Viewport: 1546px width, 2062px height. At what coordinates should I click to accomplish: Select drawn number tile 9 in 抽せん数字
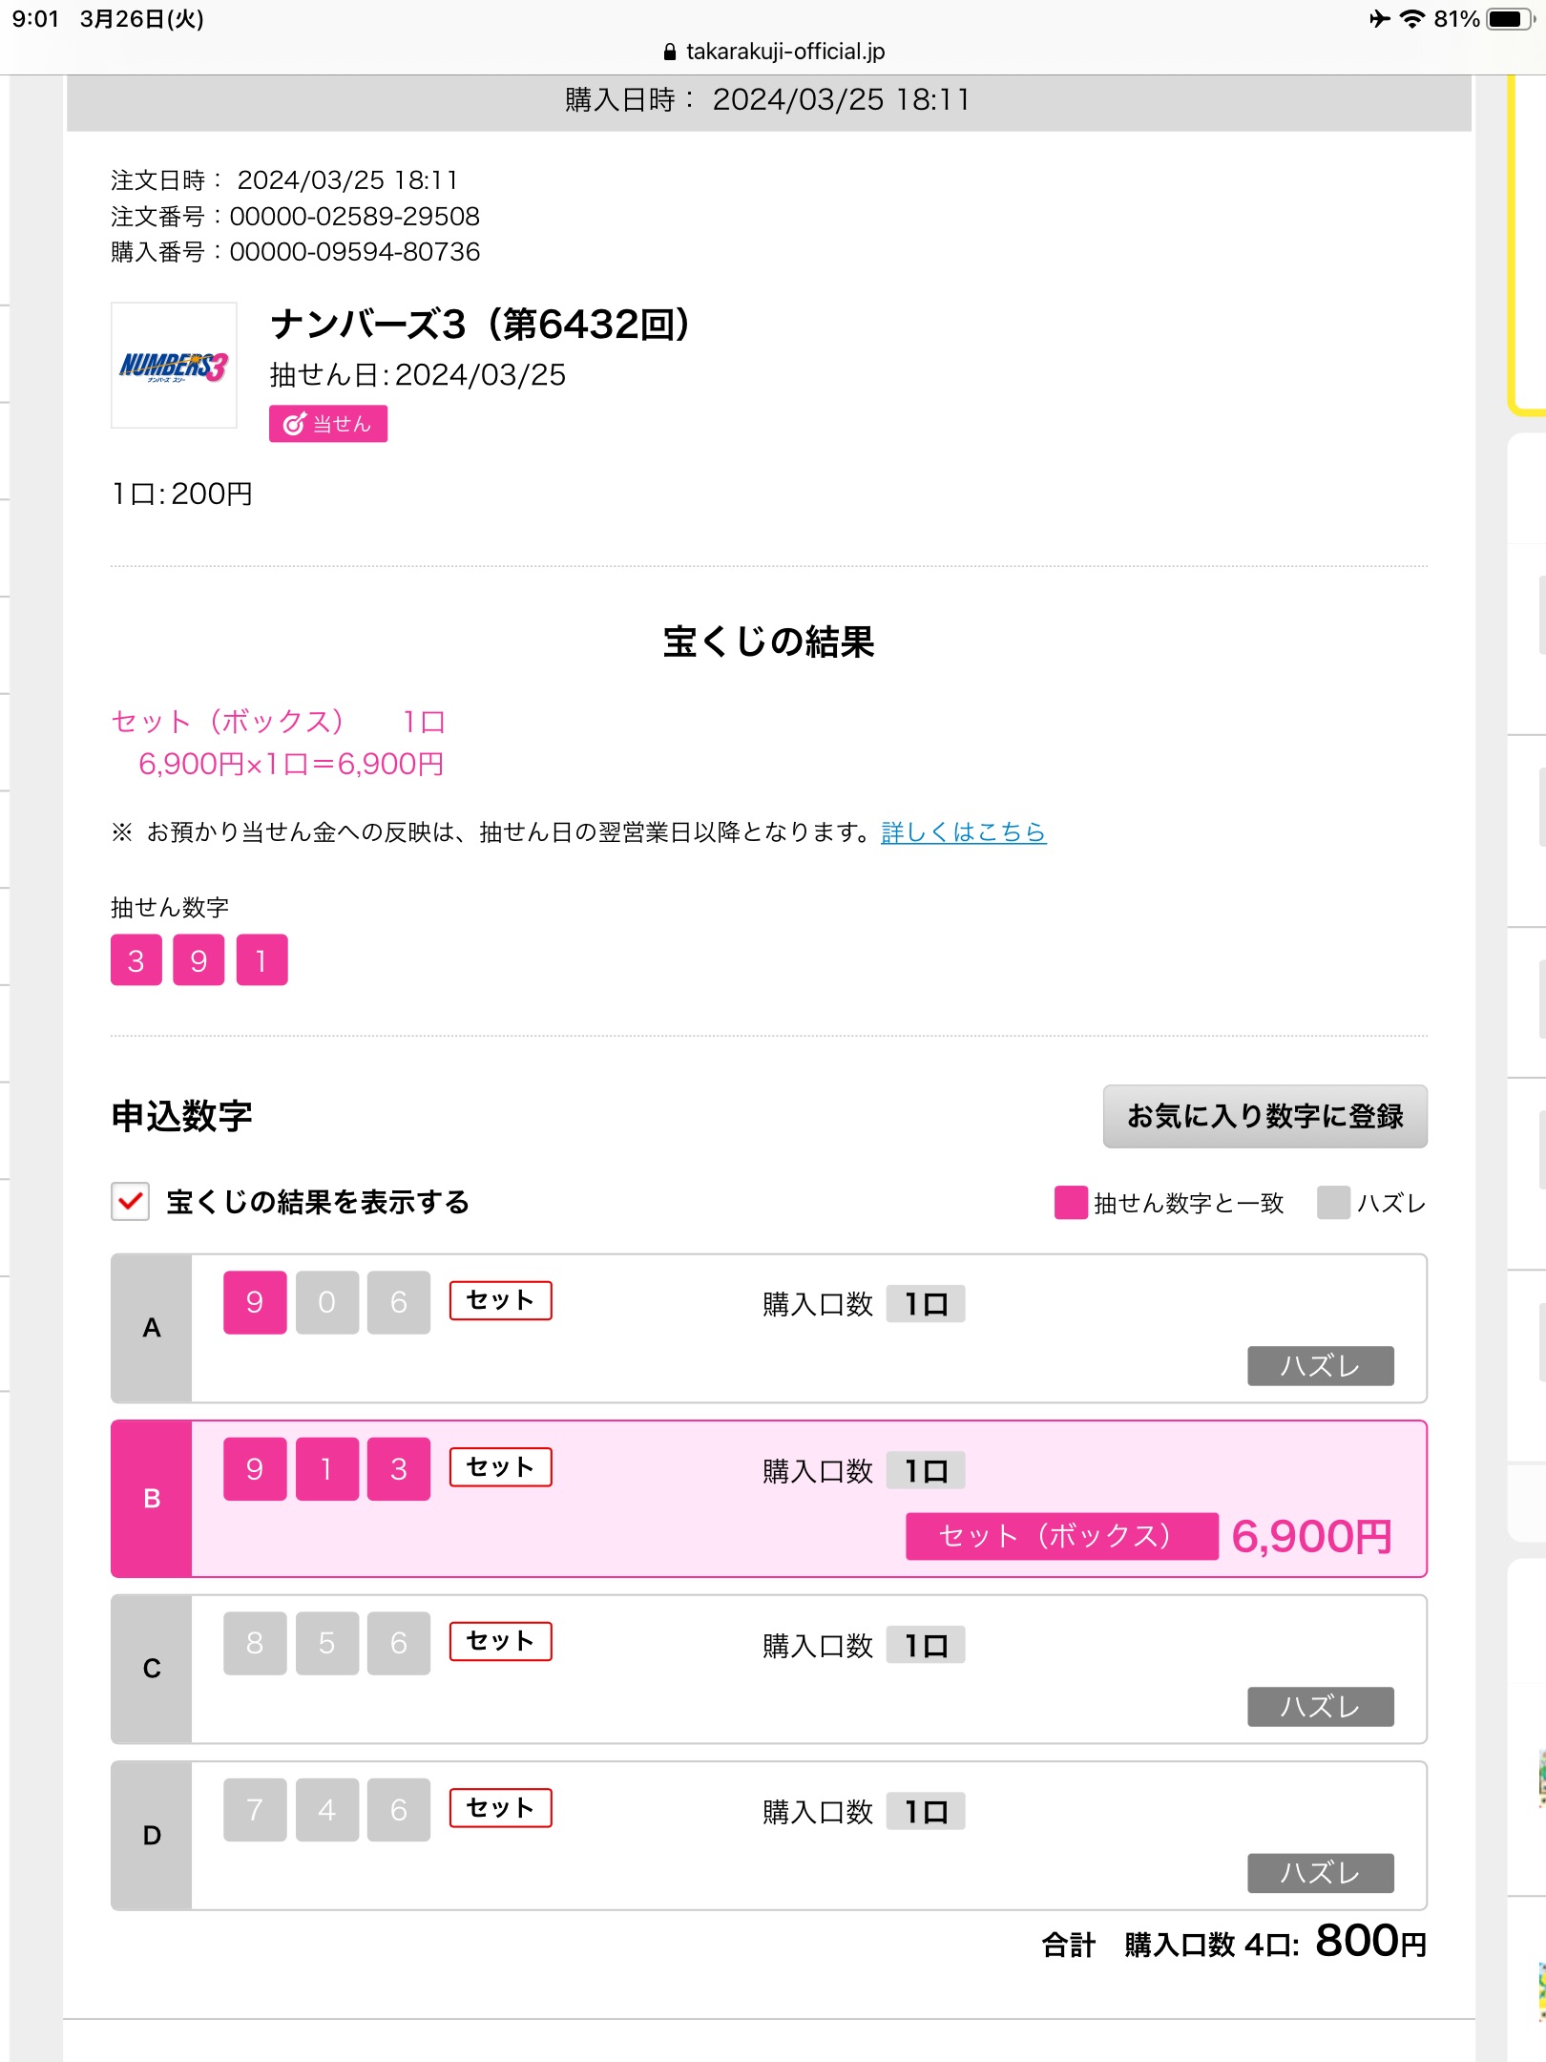[198, 959]
